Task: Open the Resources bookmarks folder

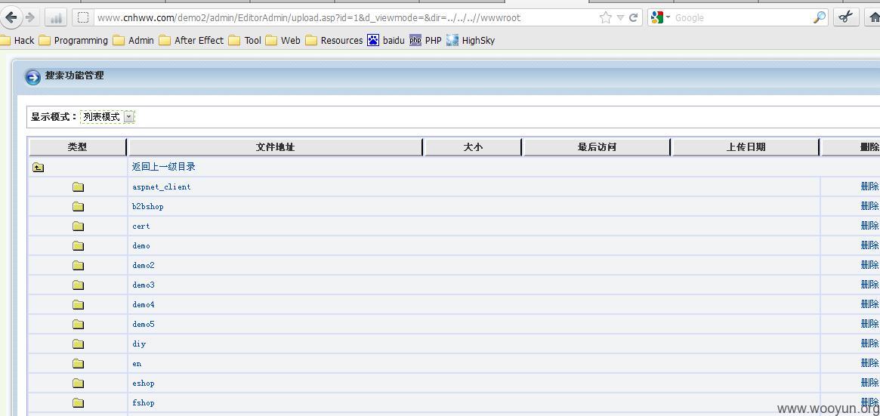Action: (334, 40)
